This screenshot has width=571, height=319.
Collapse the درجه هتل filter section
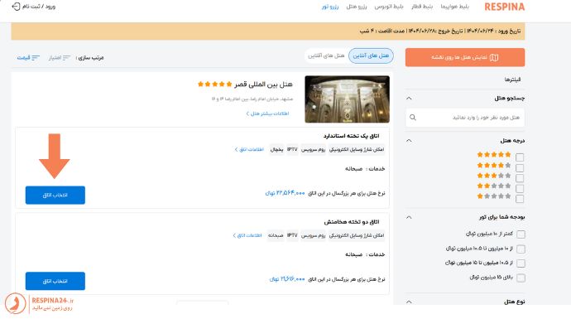(409, 140)
